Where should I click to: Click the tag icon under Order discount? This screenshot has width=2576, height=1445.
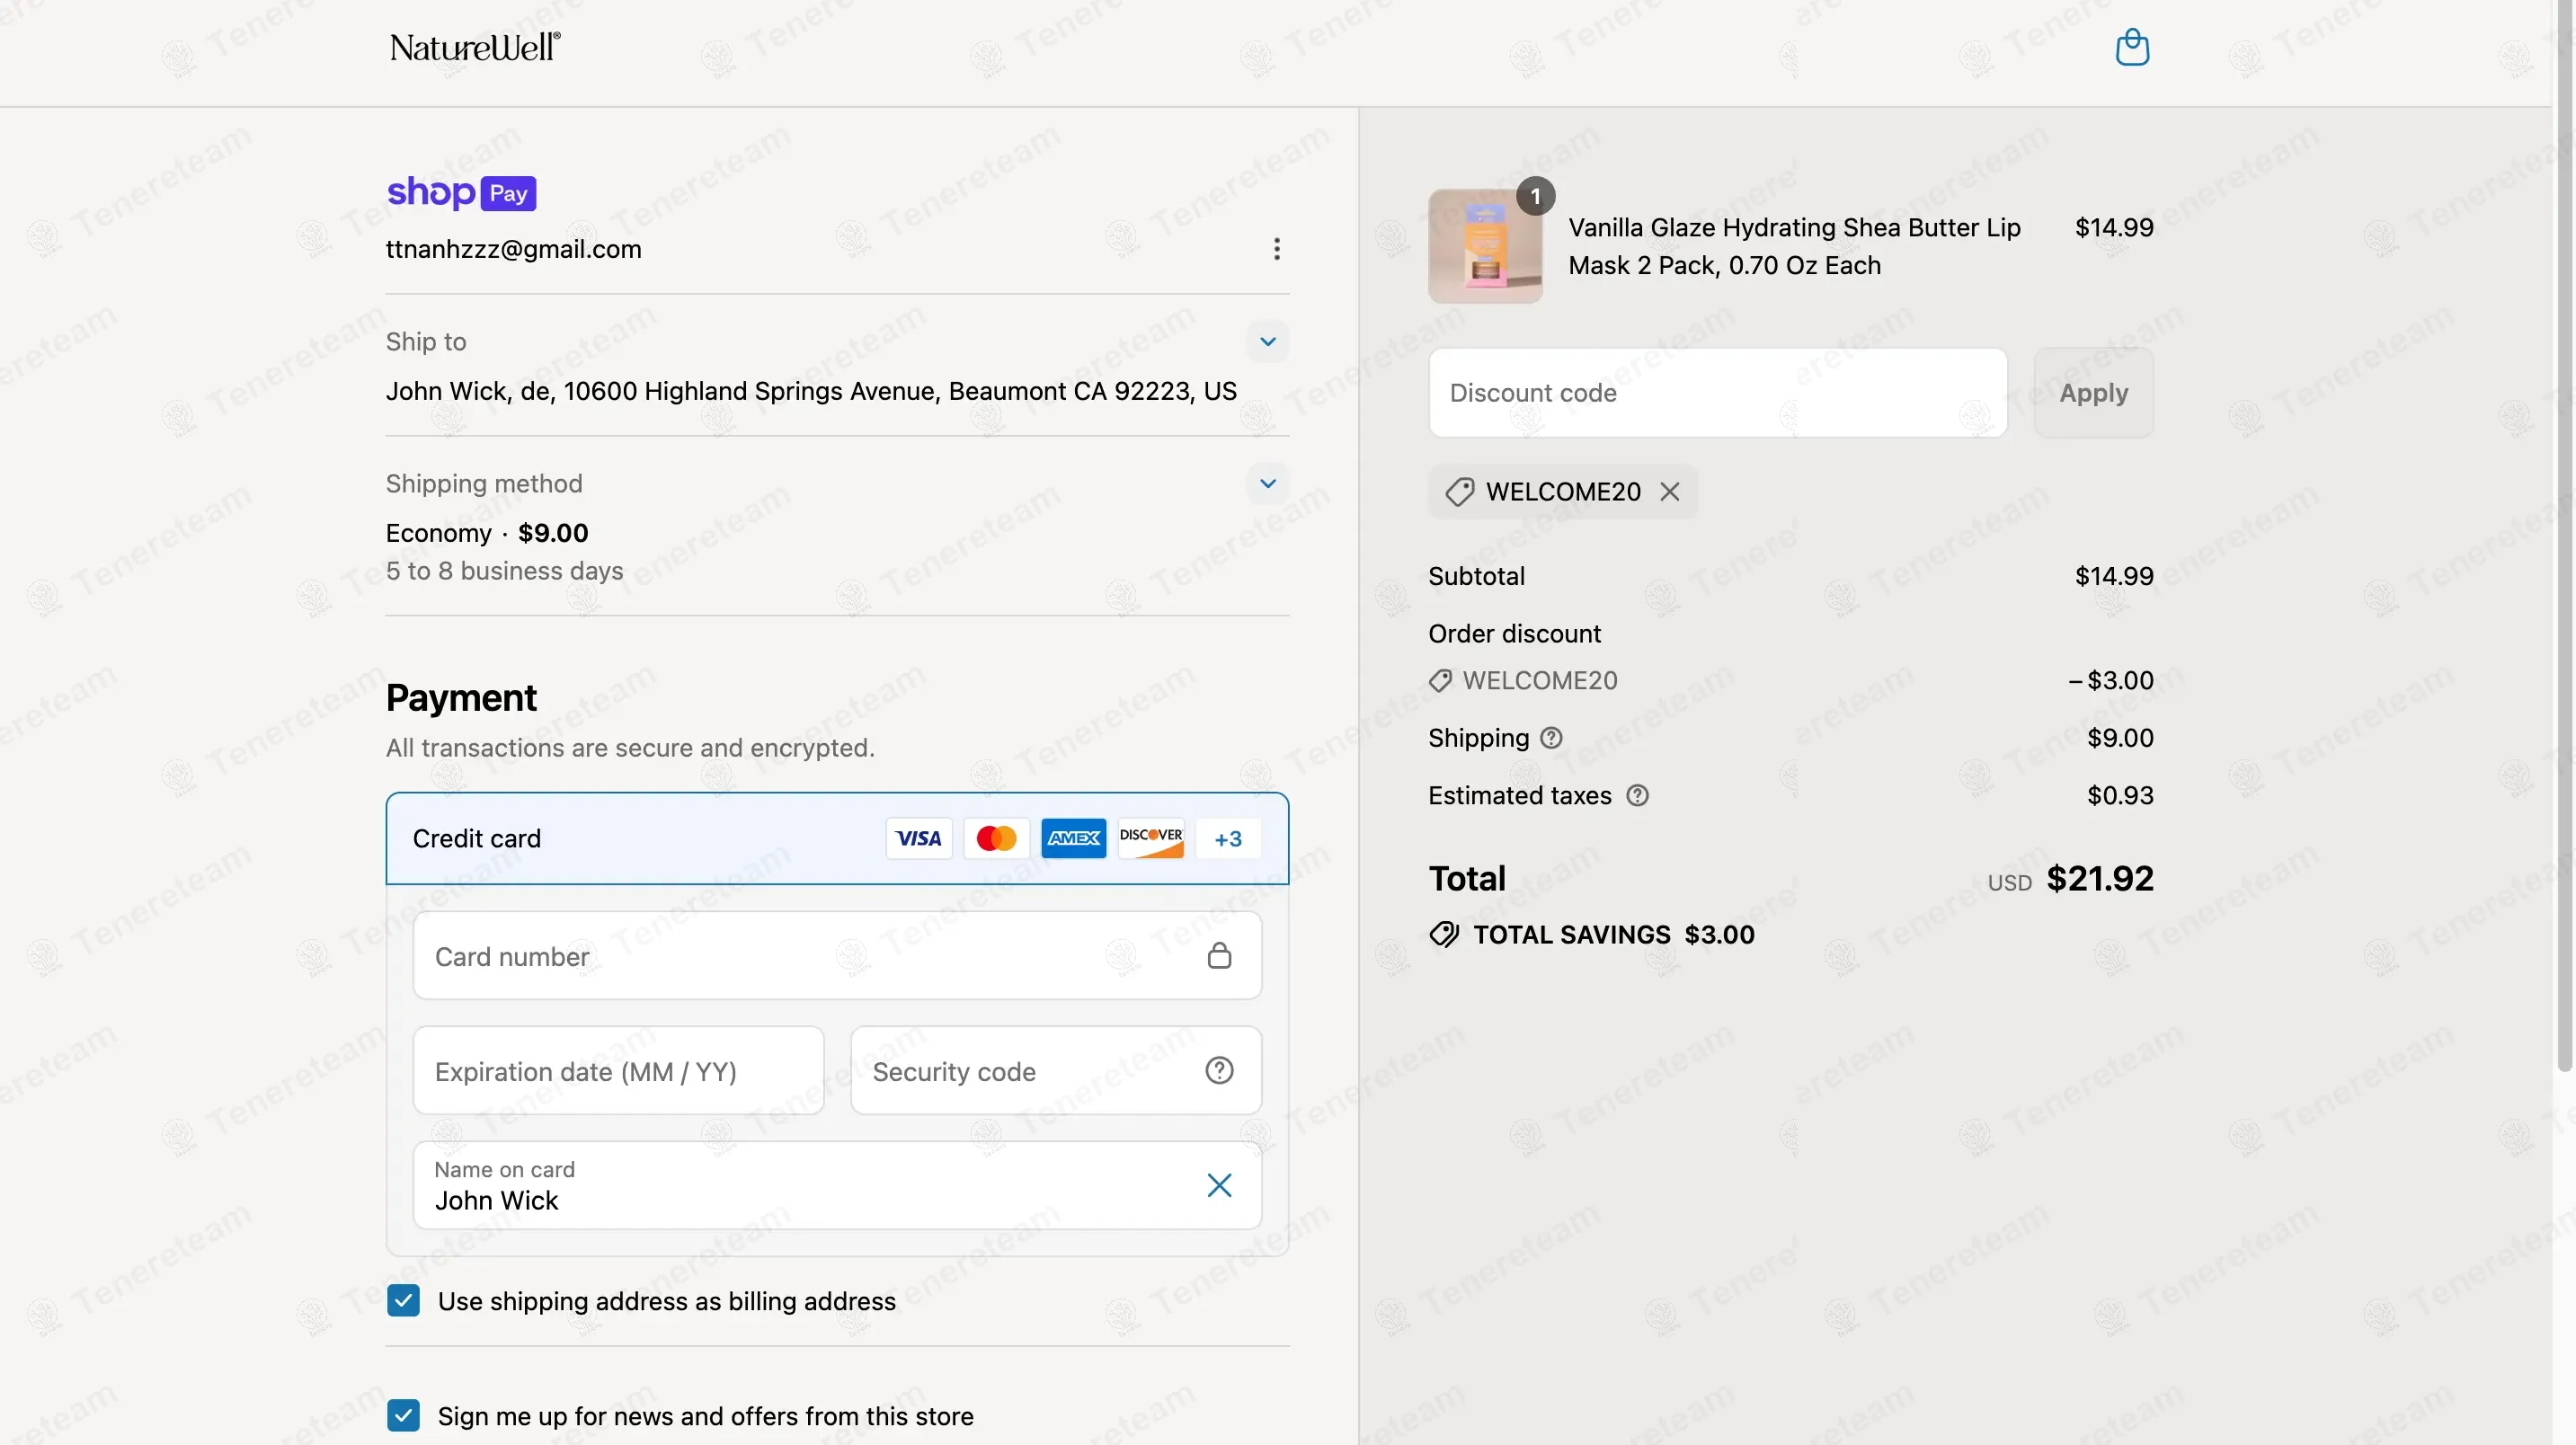click(x=1440, y=680)
